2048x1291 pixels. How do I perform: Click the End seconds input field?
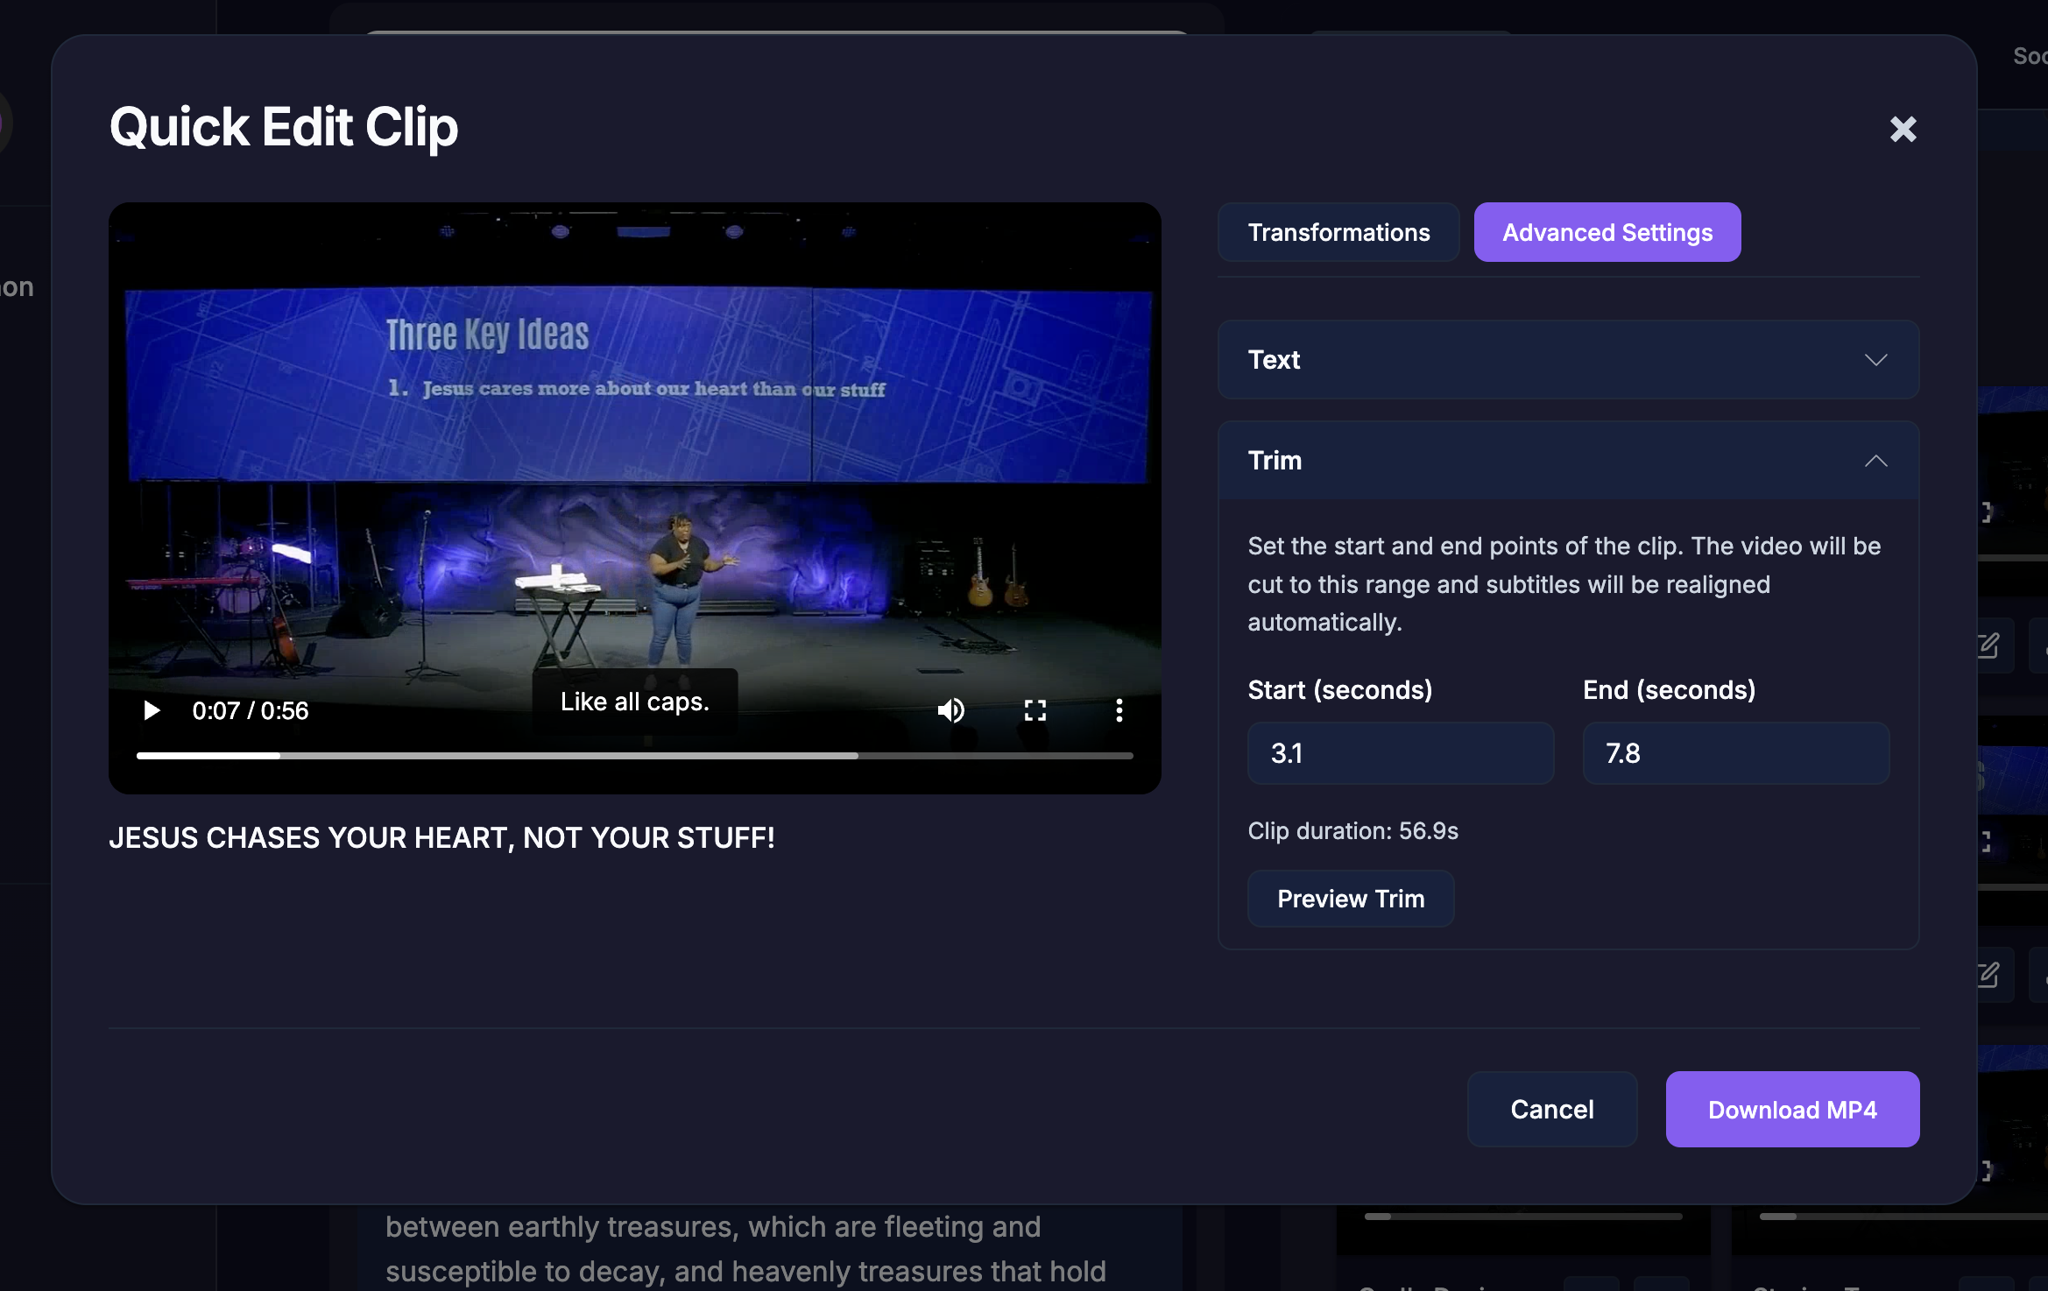click(1734, 753)
